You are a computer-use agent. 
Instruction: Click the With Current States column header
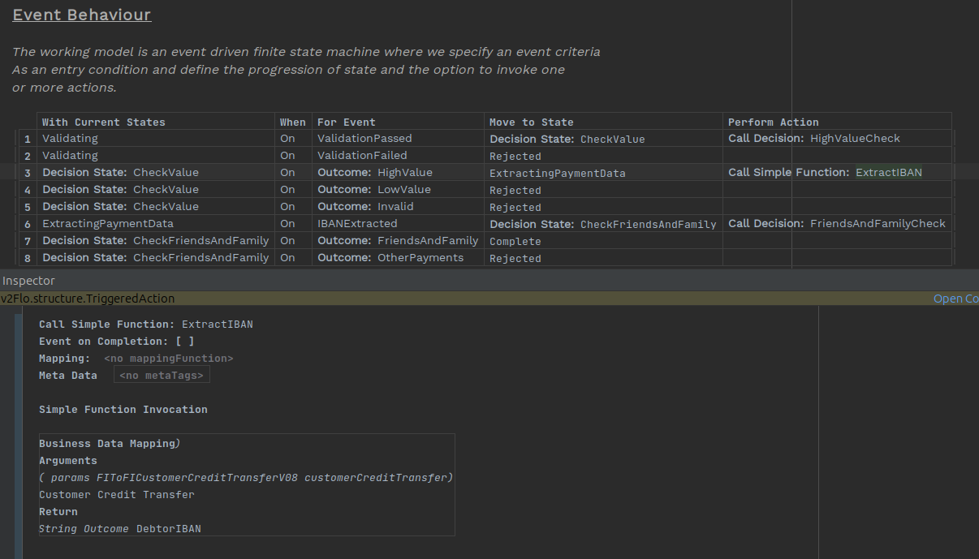[x=103, y=123]
